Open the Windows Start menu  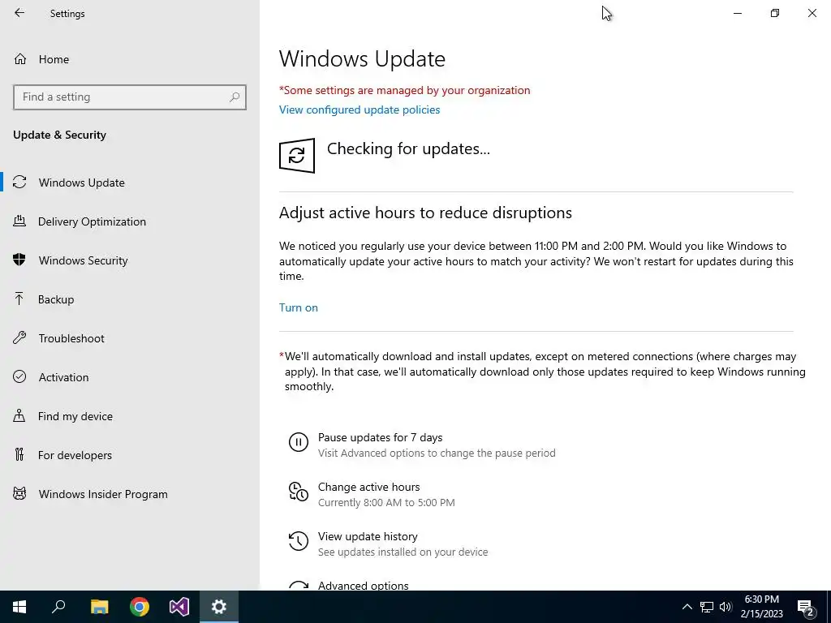[x=19, y=607]
